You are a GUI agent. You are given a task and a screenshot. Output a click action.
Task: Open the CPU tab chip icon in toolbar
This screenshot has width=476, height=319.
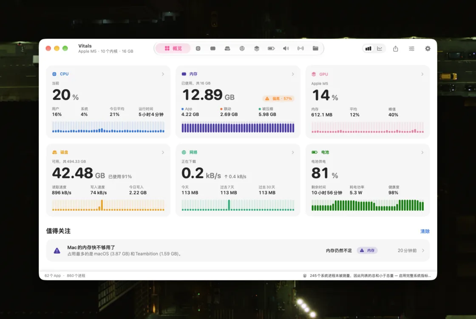(198, 48)
